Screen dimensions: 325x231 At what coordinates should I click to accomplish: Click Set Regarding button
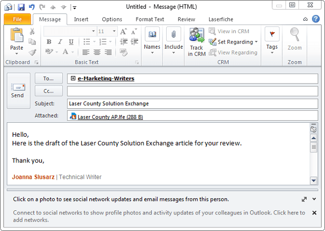coord(233,42)
